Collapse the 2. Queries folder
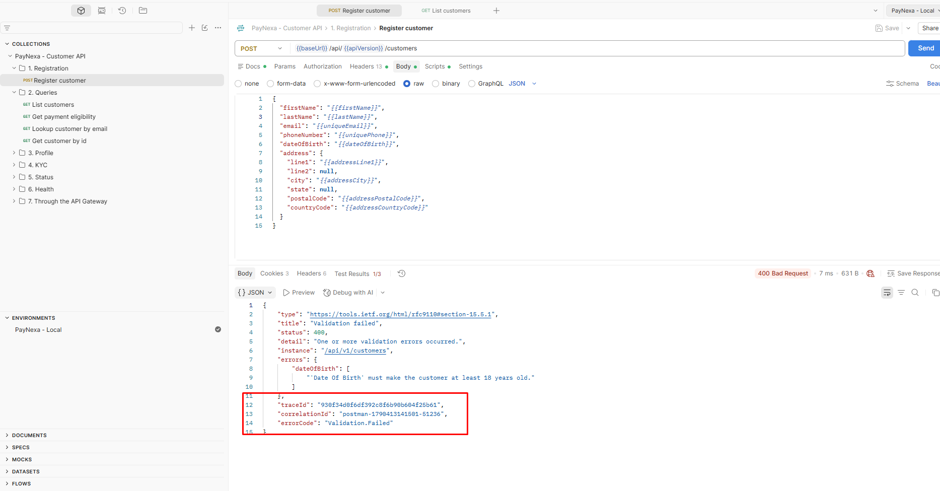This screenshot has height=491, width=940. pos(14,92)
